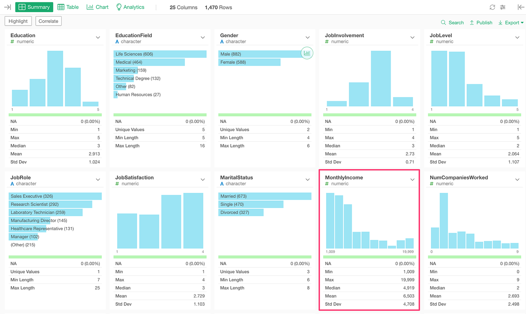The height and width of the screenshot is (314, 526).
Task: Select the Sales Executive (326) bar
Action: [x=55, y=196]
